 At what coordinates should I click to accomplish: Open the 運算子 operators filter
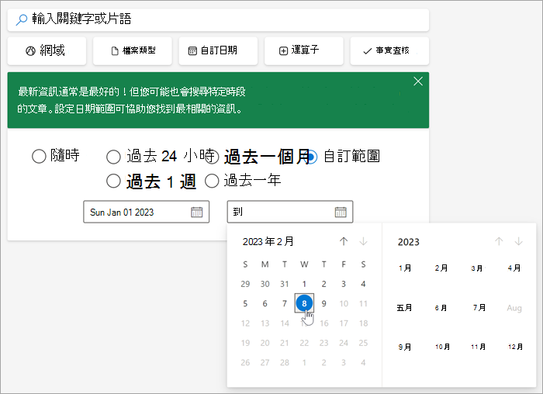coord(304,51)
